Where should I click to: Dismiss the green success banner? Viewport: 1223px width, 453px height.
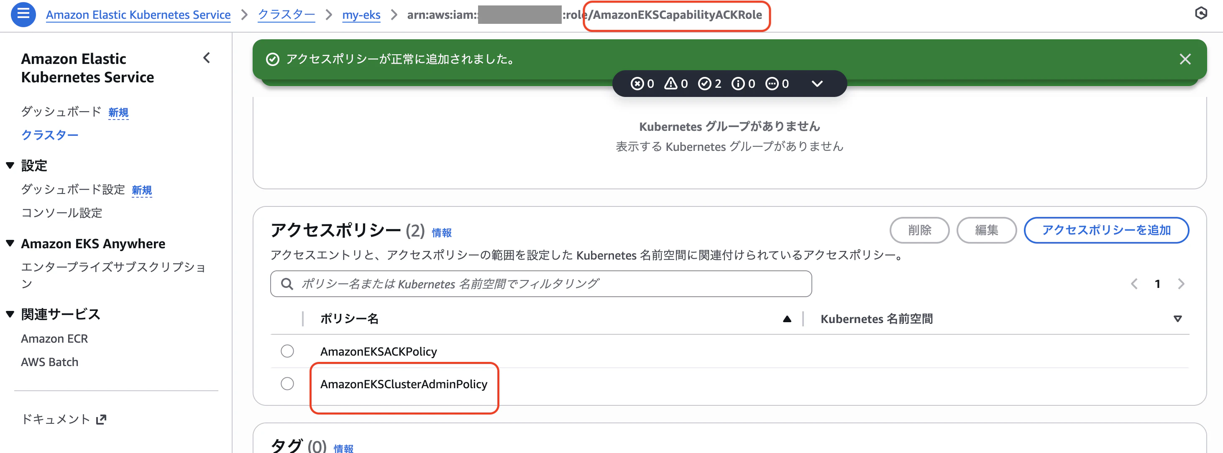[x=1185, y=59]
